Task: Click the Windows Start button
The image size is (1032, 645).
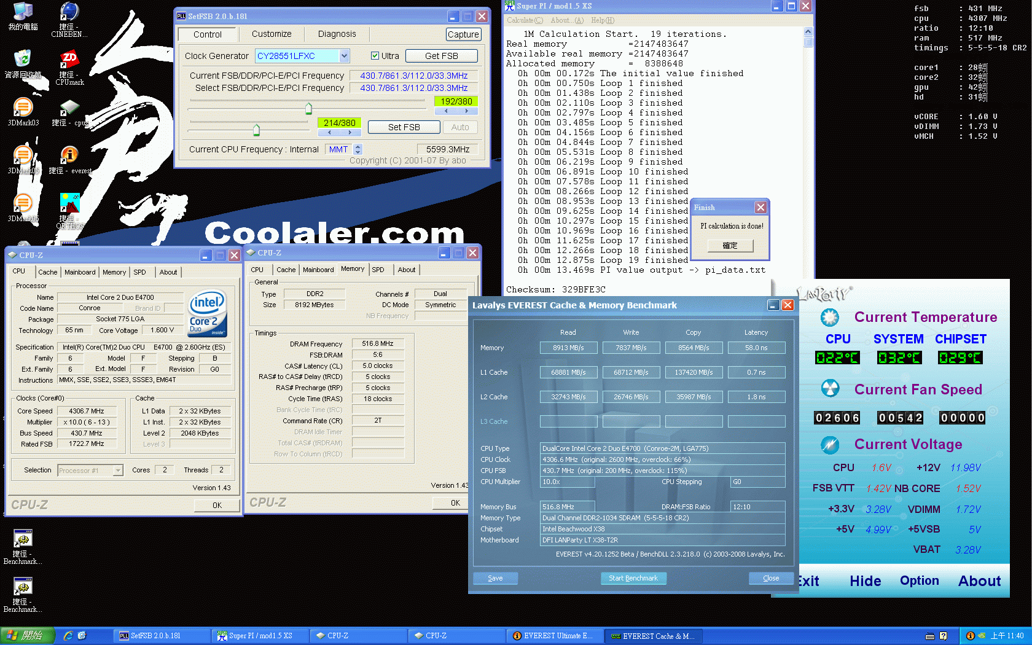Action: [x=28, y=636]
